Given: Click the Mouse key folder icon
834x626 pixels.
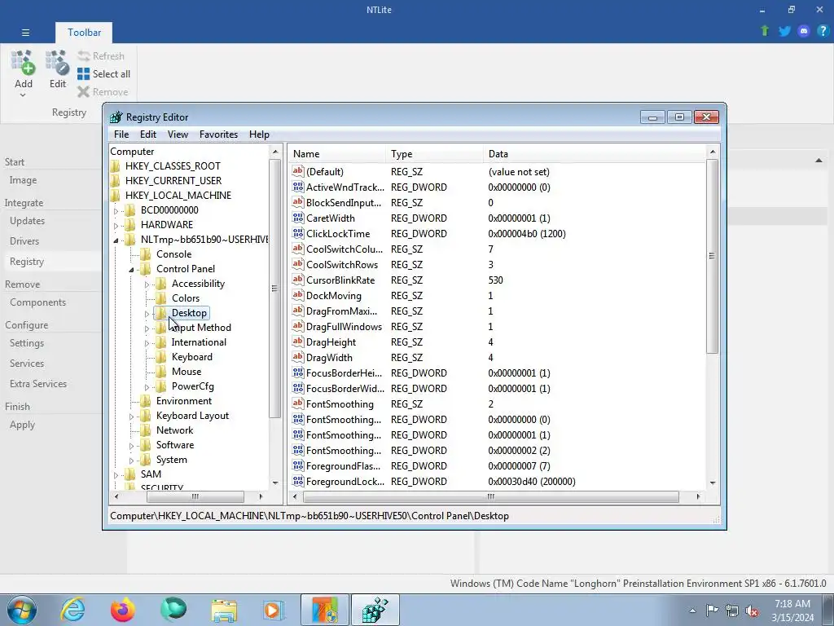Looking at the screenshot, I should point(160,372).
